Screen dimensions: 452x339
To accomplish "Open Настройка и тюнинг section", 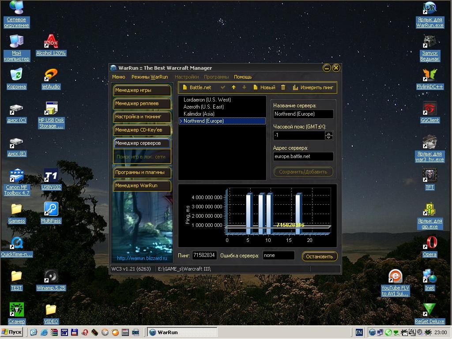I will [x=142, y=117].
